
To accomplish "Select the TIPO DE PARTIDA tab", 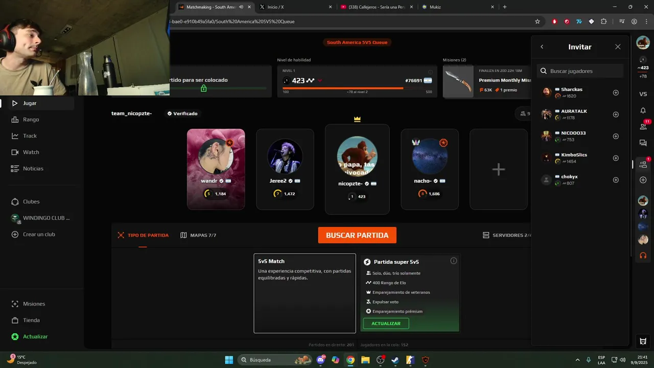I will [x=143, y=235].
